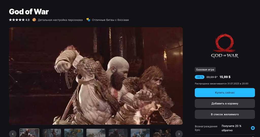The height and width of the screenshot is (137, 260).
Task: Click the five-star rating 4.9
Action: tap(19, 20)
